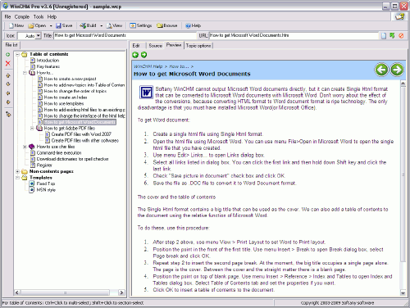Open the Compile menu
This screenshot has width=410, height=308.
pyautogui.click(x=22, y=16)
